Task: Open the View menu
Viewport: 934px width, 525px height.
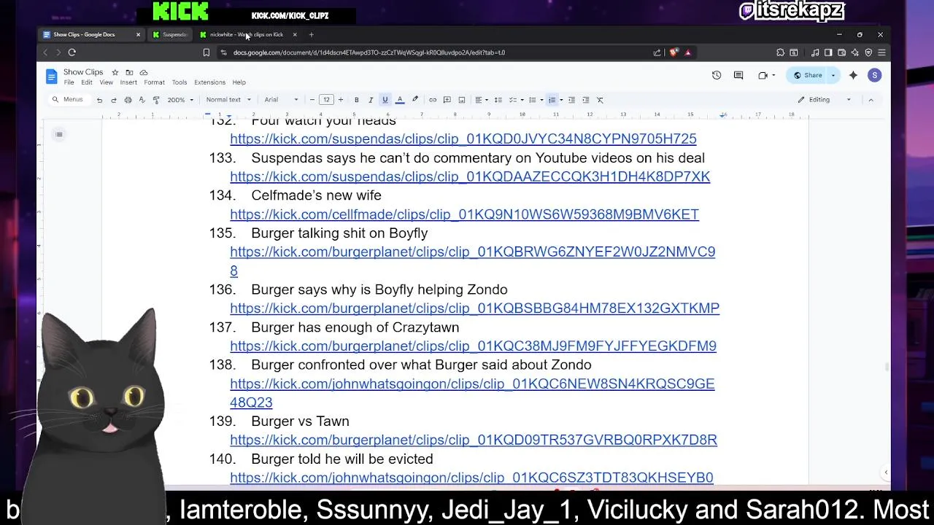Action: tap(106, 82)
